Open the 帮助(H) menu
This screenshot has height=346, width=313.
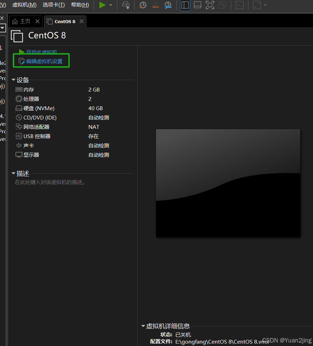click(80, 5)
